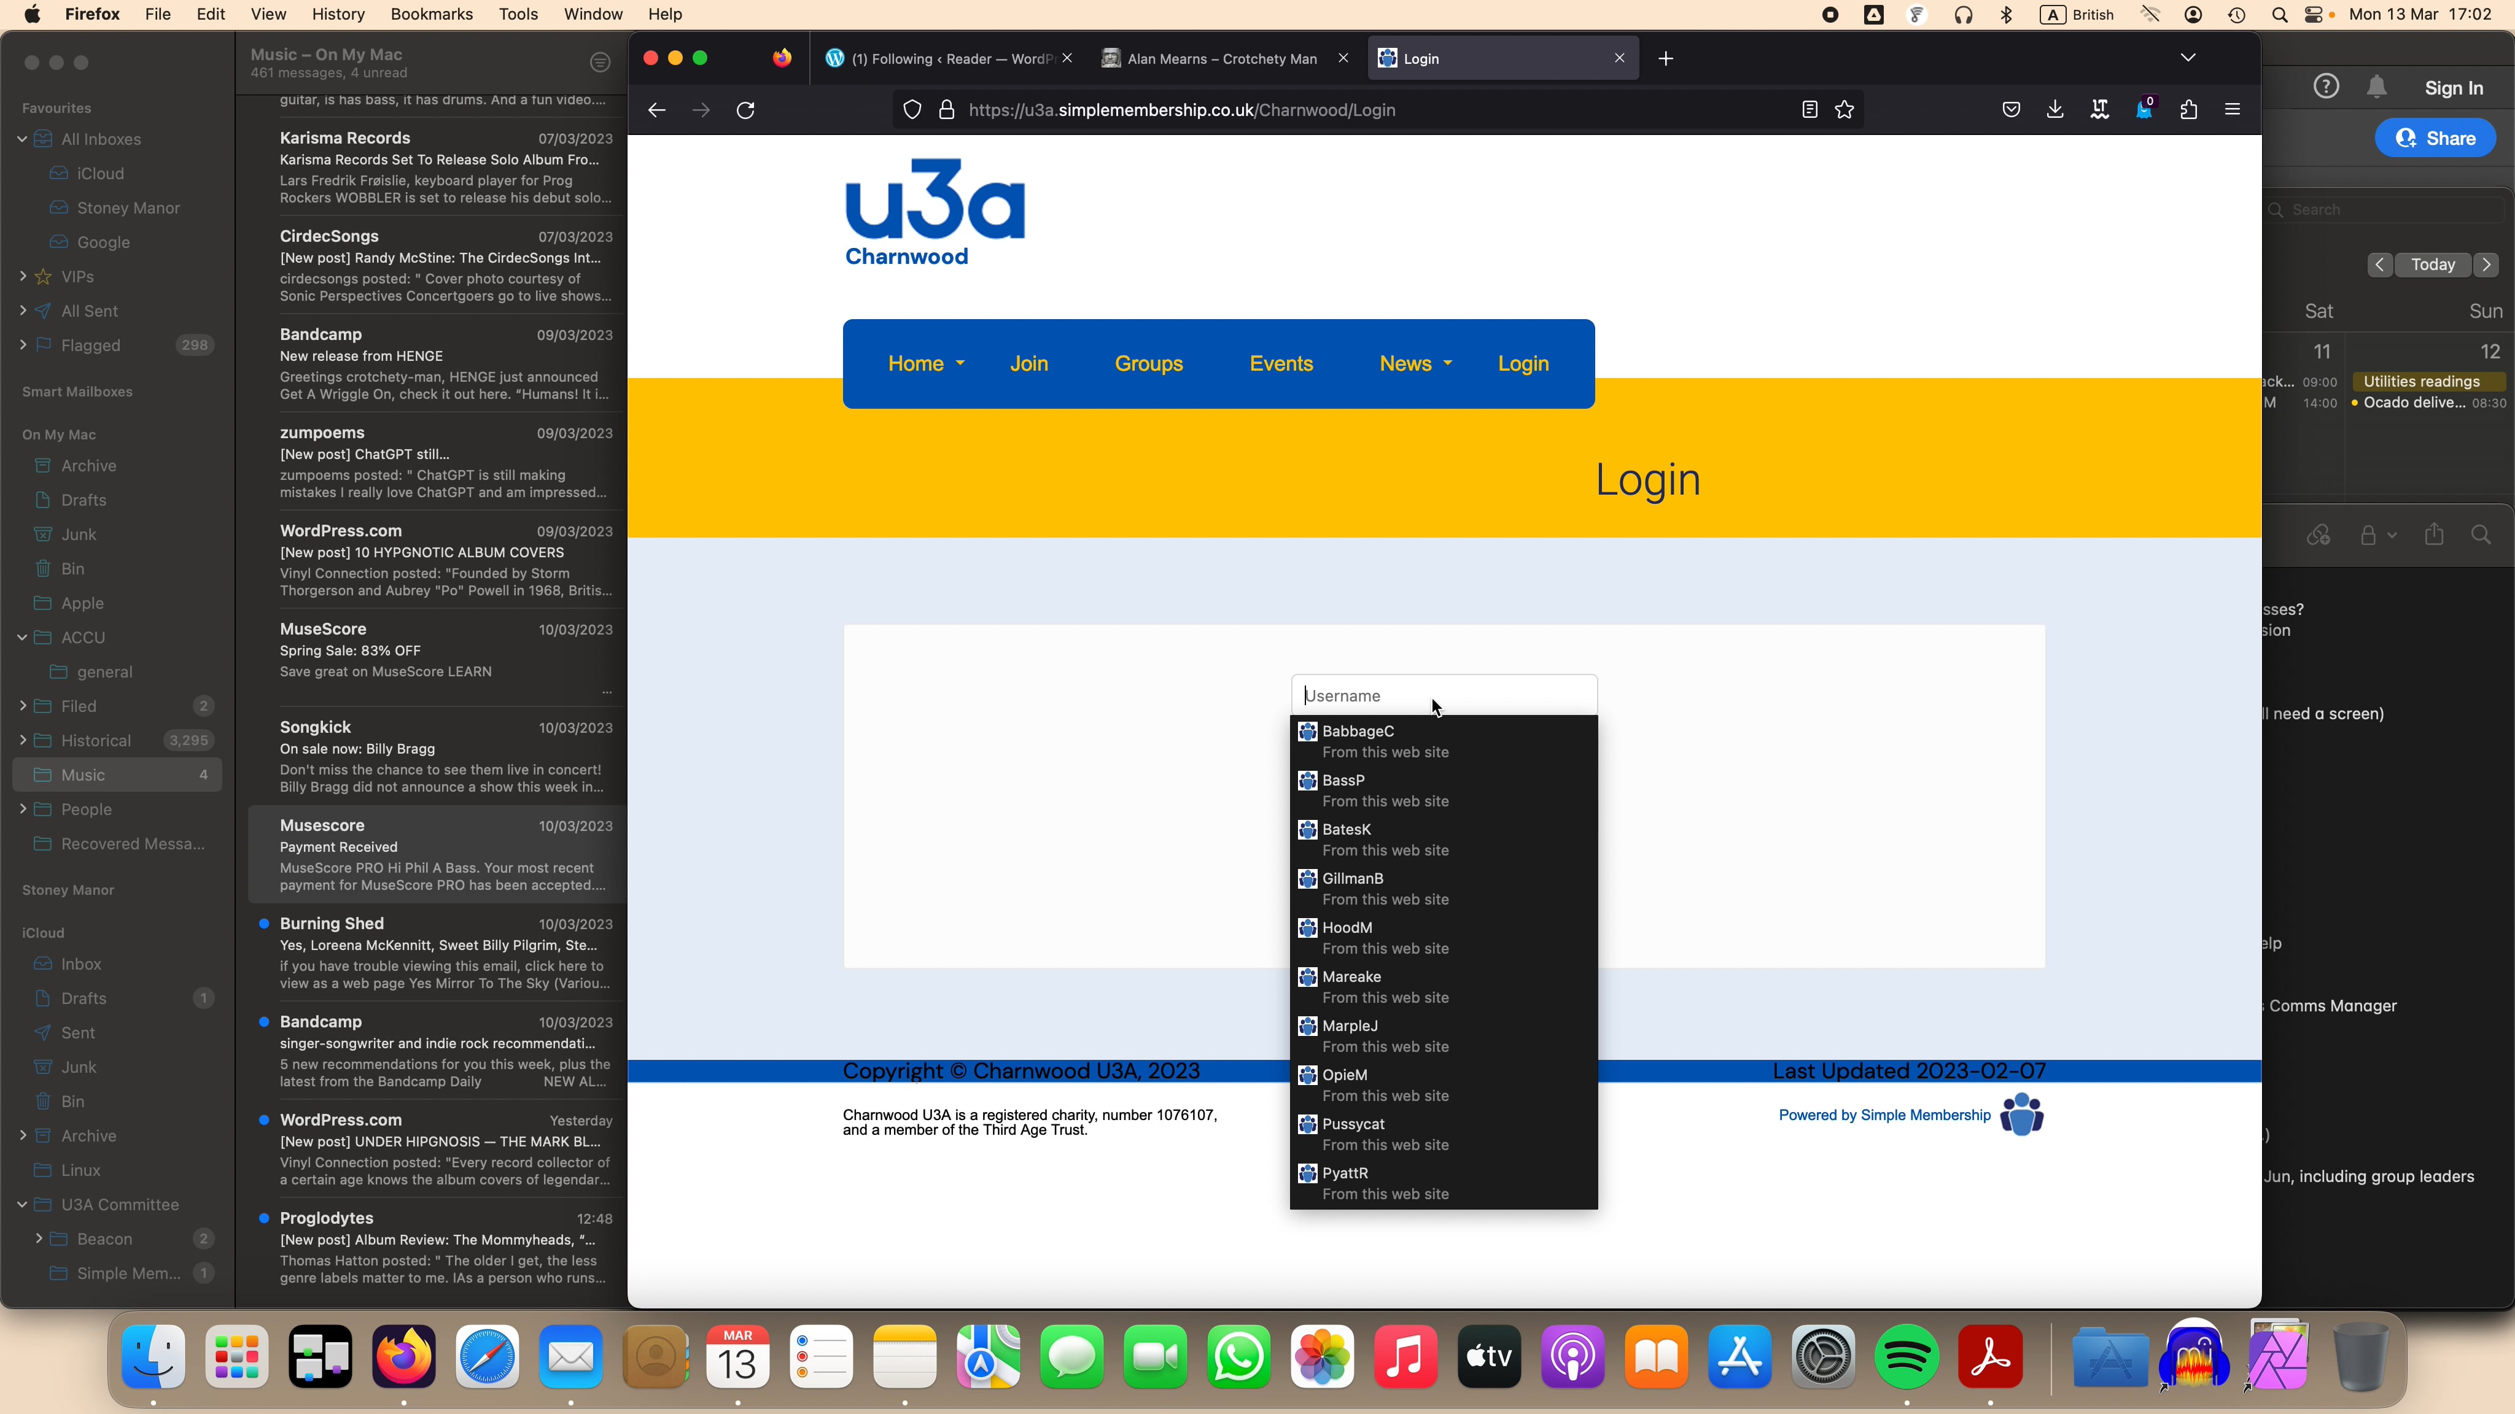Click the reload page icon
2515x1414 pixels.
pyautogui.click(x=746, y=109)
